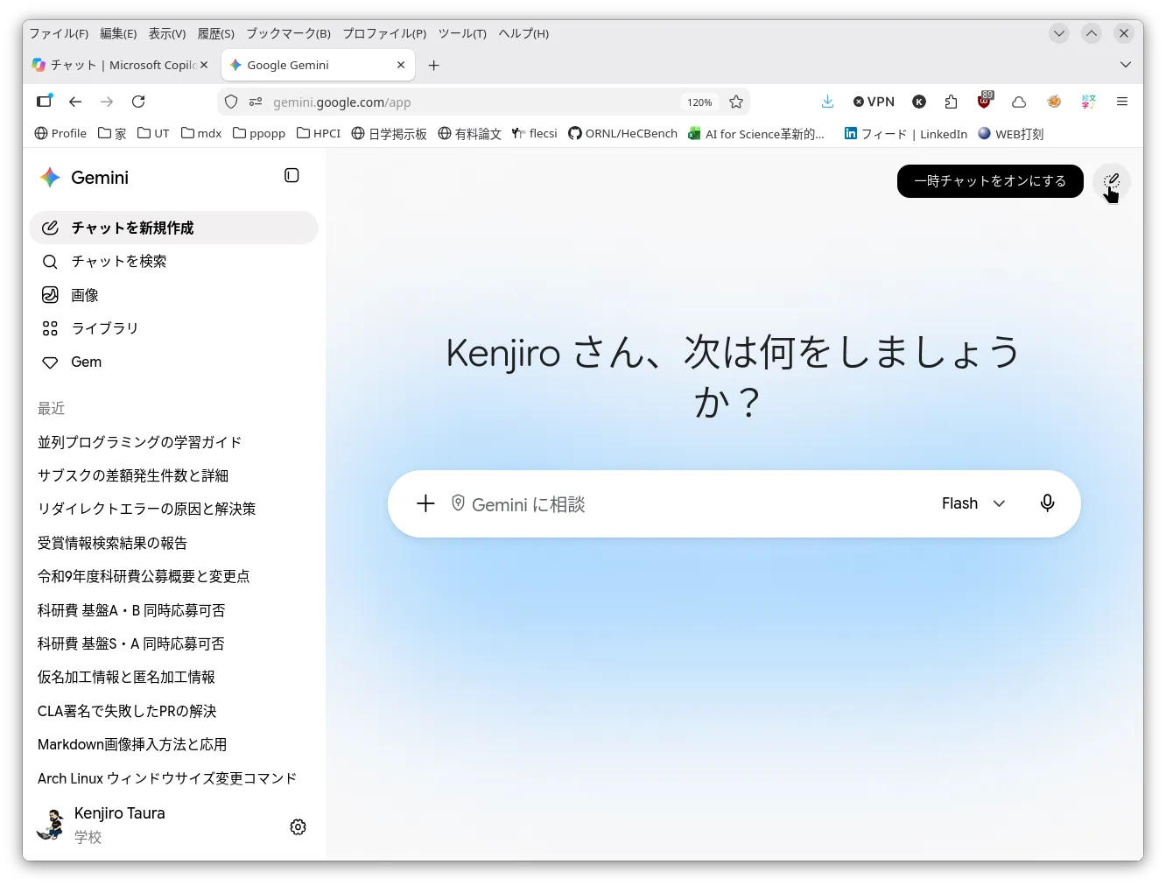
Task: Open the flecsi bookmark
Action: tap(534, 133)
